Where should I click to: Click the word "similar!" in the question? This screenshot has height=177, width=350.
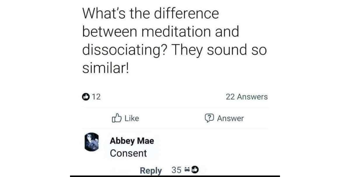tap(105, 68)
